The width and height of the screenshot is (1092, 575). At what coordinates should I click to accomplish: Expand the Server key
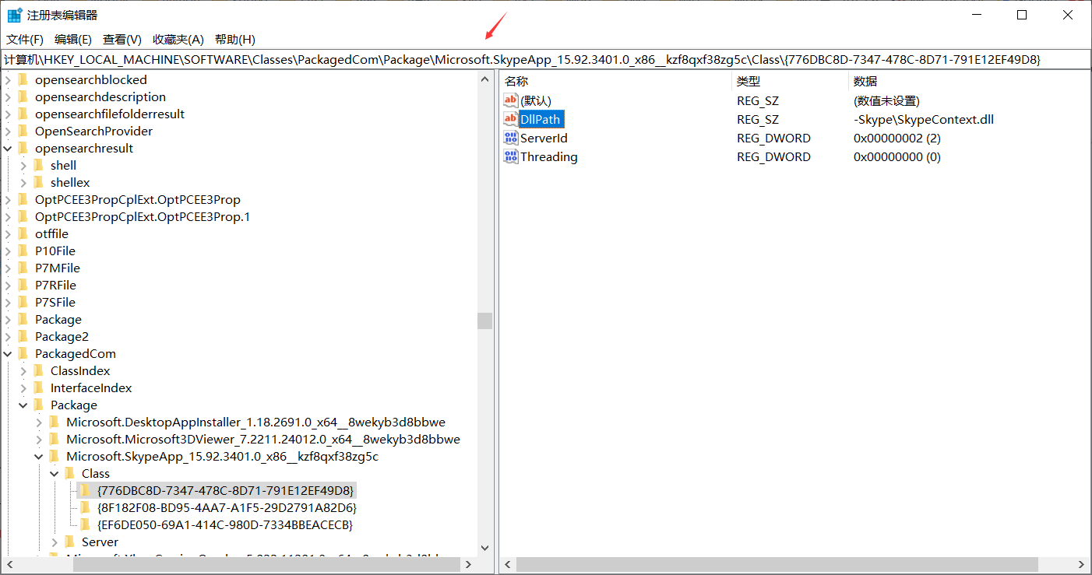55,542
